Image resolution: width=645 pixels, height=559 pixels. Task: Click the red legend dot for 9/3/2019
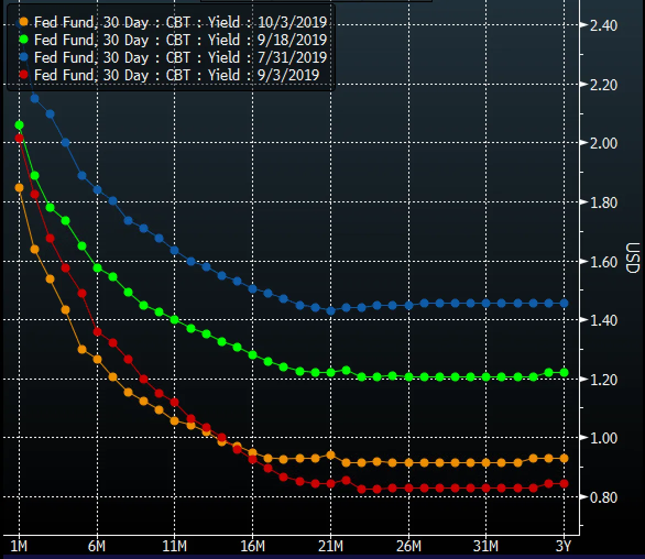pyautogui.click(x=23, y=75)
